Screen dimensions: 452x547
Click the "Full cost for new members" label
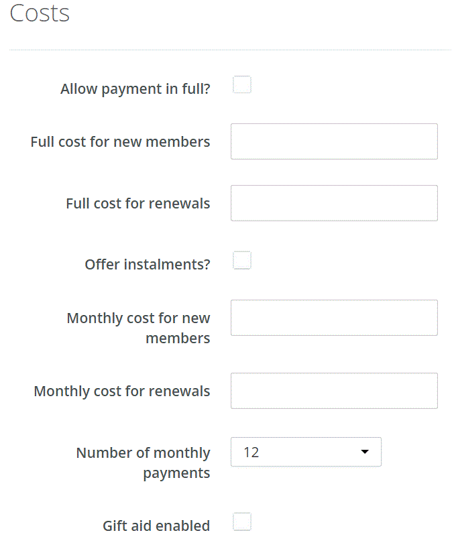pyautogui.click(x=120, y=142)
